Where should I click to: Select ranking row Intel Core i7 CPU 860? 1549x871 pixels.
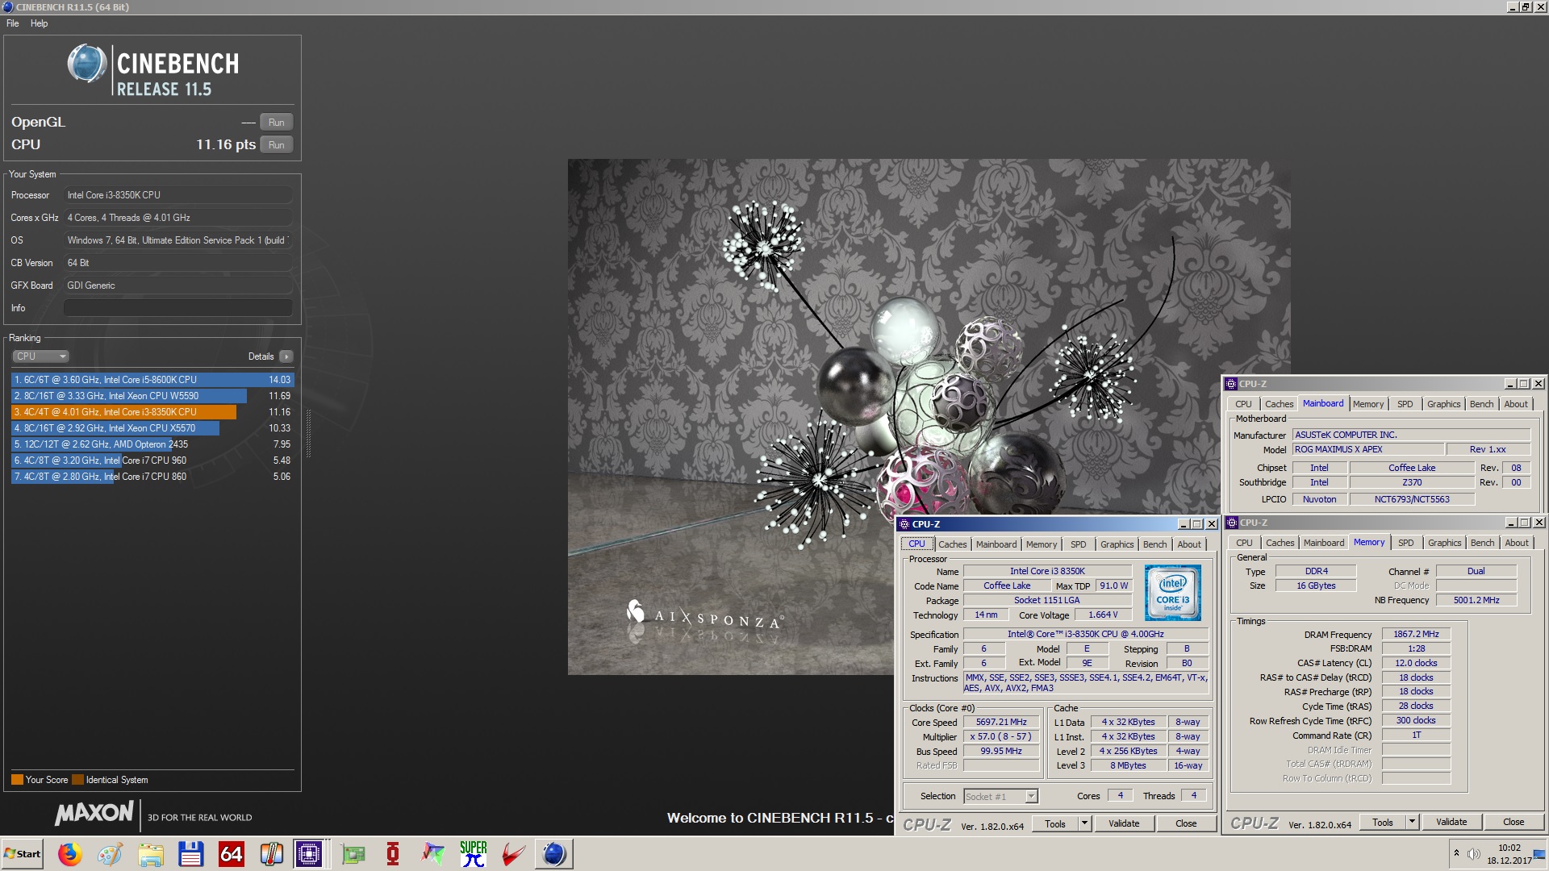click(x=152, y=477)
